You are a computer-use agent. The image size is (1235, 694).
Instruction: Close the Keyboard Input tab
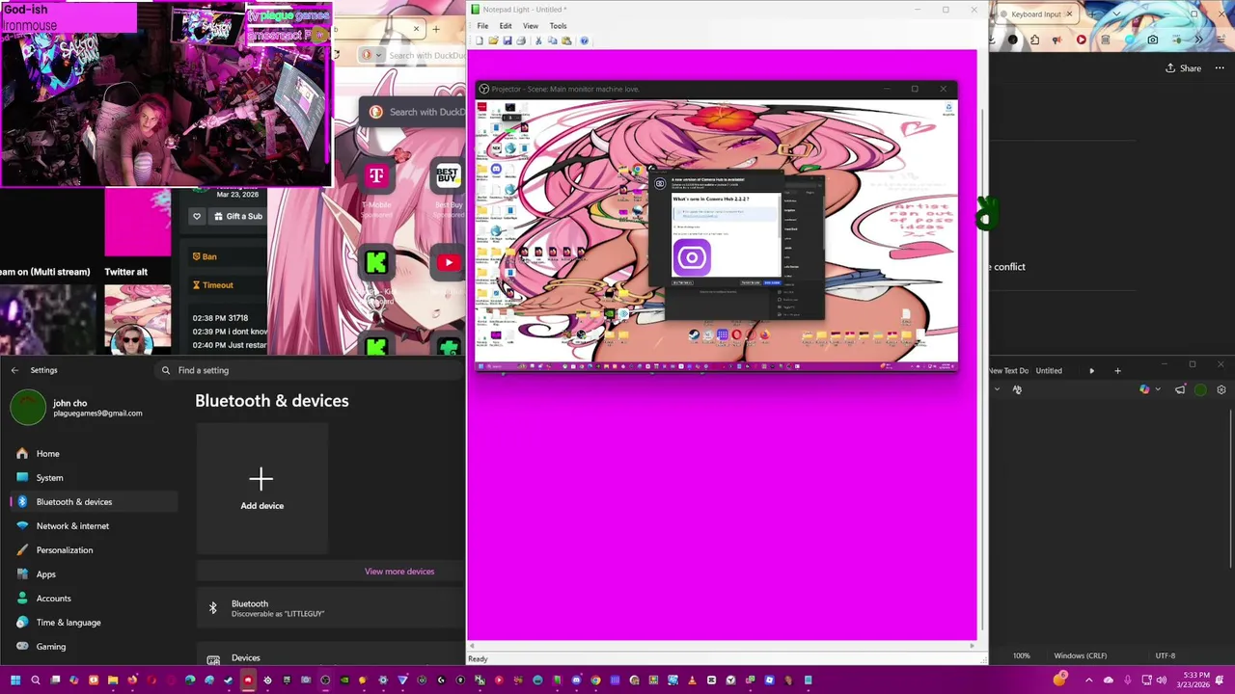pos(1069,14)
